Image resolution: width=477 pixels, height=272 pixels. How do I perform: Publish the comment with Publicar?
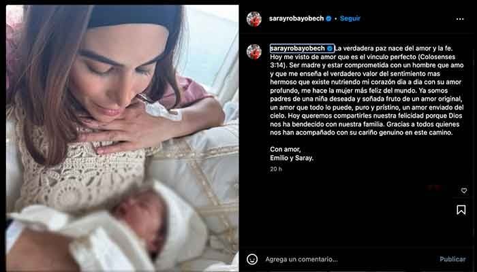point(452,259)
